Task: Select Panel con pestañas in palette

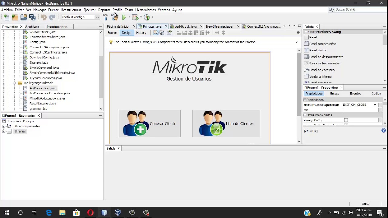Action: coord(323,44)
